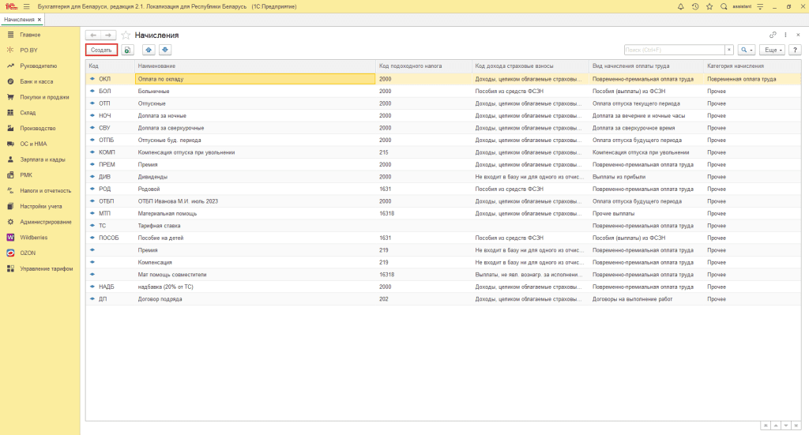Open the vertical three-dot form menu

point(785,36)
